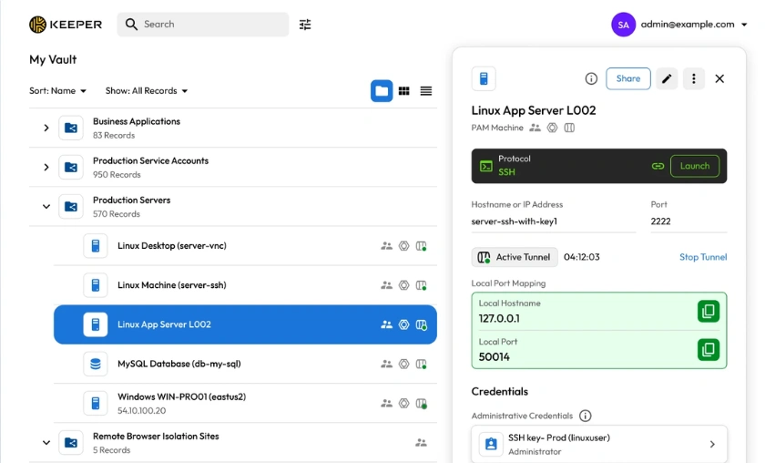Close the record detail panel
The height and width of the screenshot is (463, 765).
click(x=719, y=78)
